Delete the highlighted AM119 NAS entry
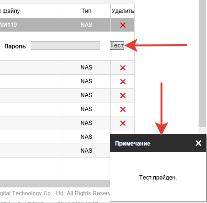Viewport: 207px width, 203px height. click(x=123, y=25)
